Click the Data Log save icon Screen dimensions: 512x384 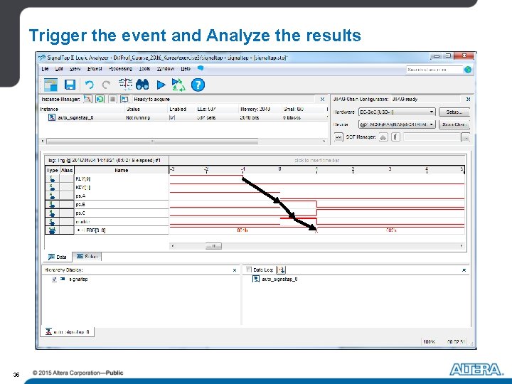click(x=281, y=270)
